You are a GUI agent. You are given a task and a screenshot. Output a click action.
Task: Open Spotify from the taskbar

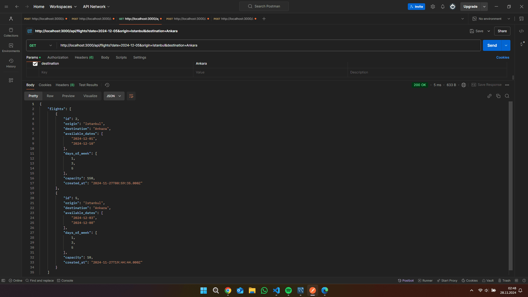tap(288, 290)
